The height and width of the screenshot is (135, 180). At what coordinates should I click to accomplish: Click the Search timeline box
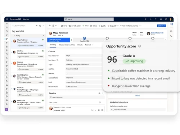pos(77,98)
